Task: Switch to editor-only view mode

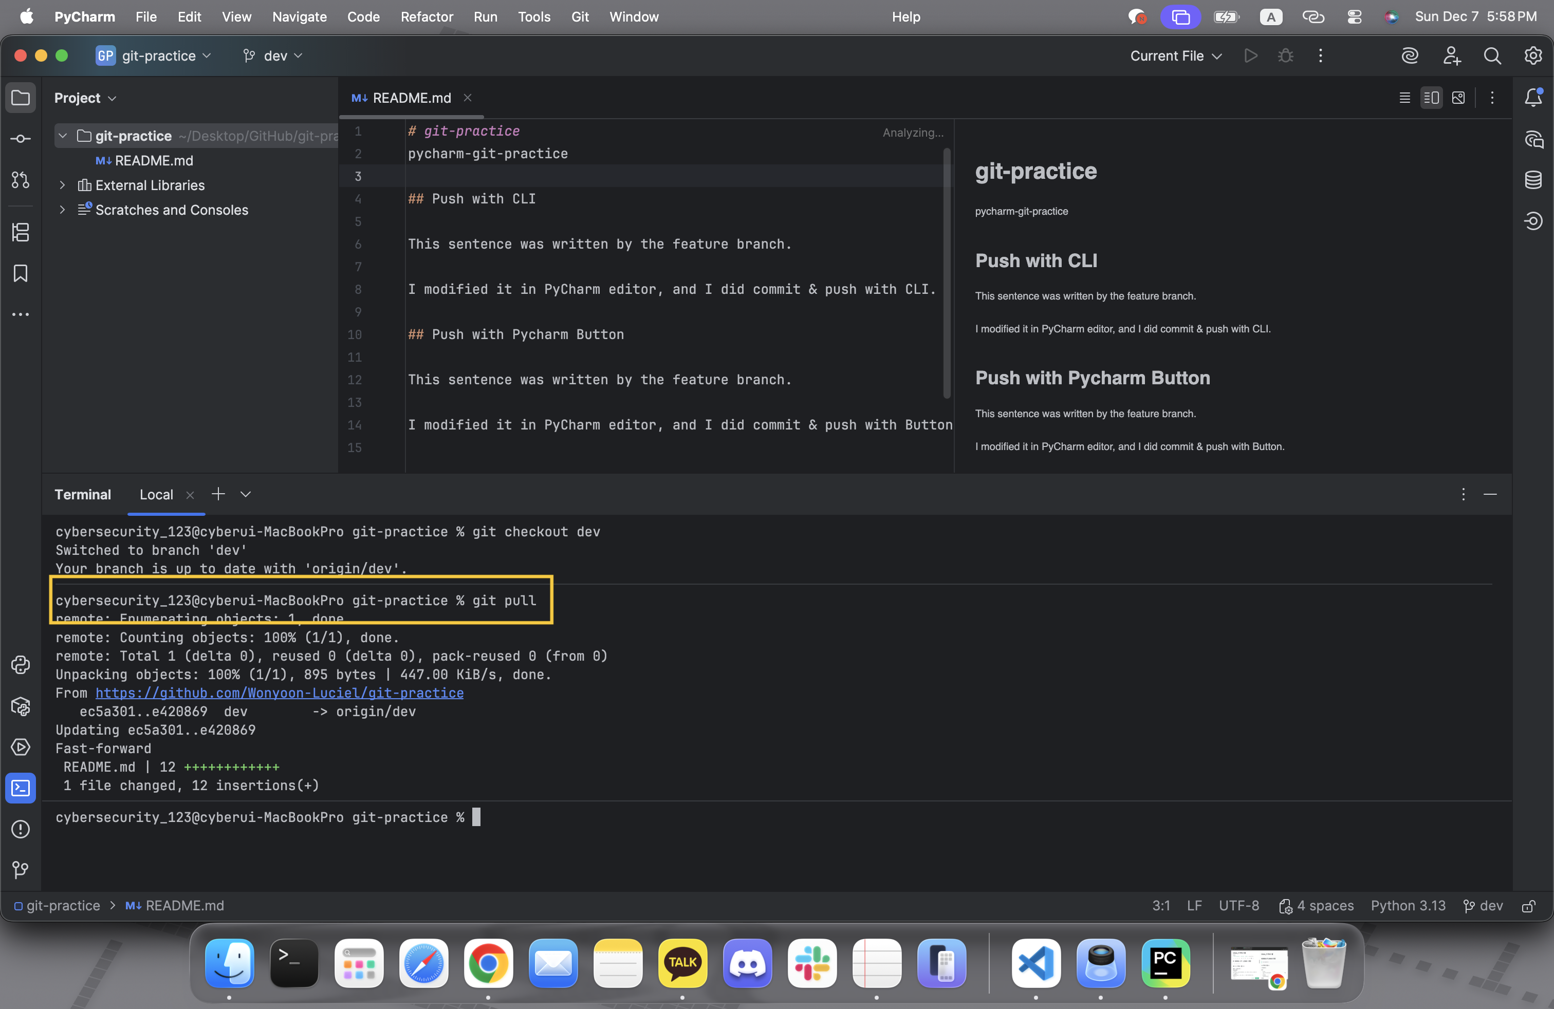Action: coord(1404,98)
